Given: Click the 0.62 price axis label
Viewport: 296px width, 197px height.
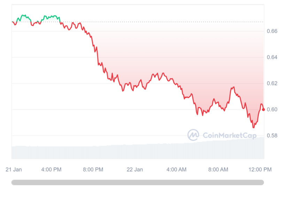Looking at the screenshot, I should point(272,83).
